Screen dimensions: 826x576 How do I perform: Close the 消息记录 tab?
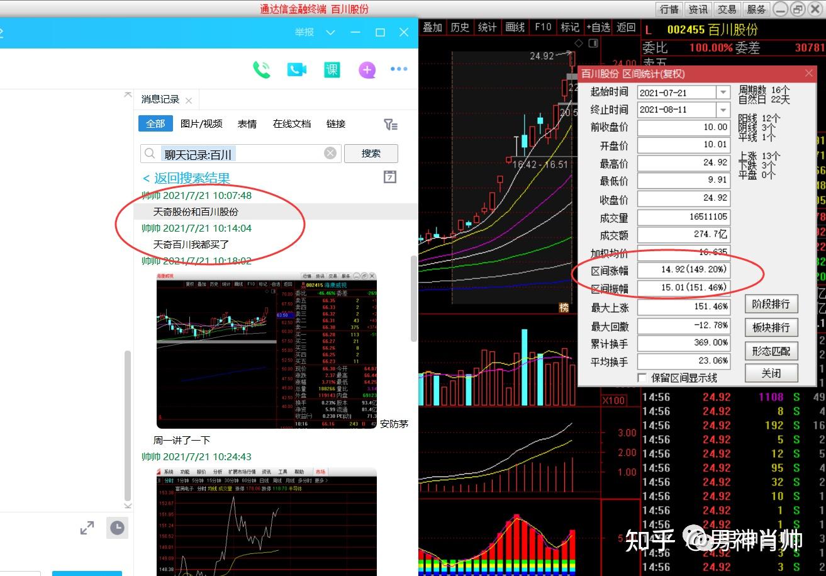click(189, 99)
